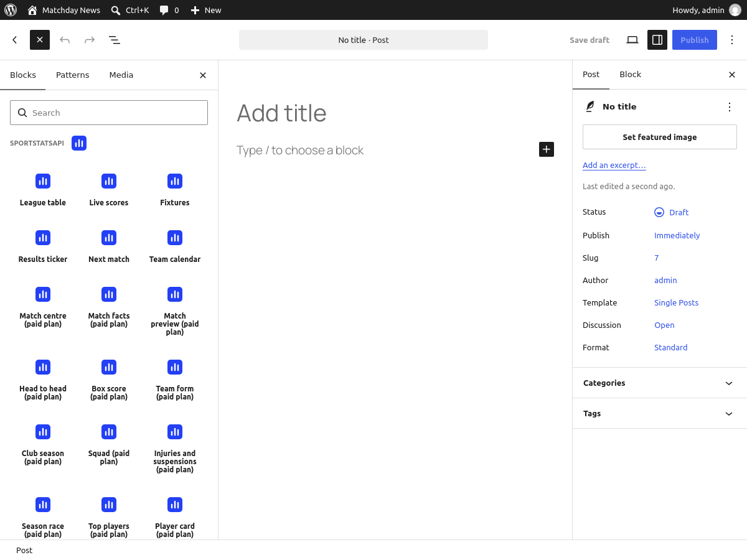Add the Box score block
This screenshot has width=747, height=560.
pyautogui.click(x=109, y=380)
